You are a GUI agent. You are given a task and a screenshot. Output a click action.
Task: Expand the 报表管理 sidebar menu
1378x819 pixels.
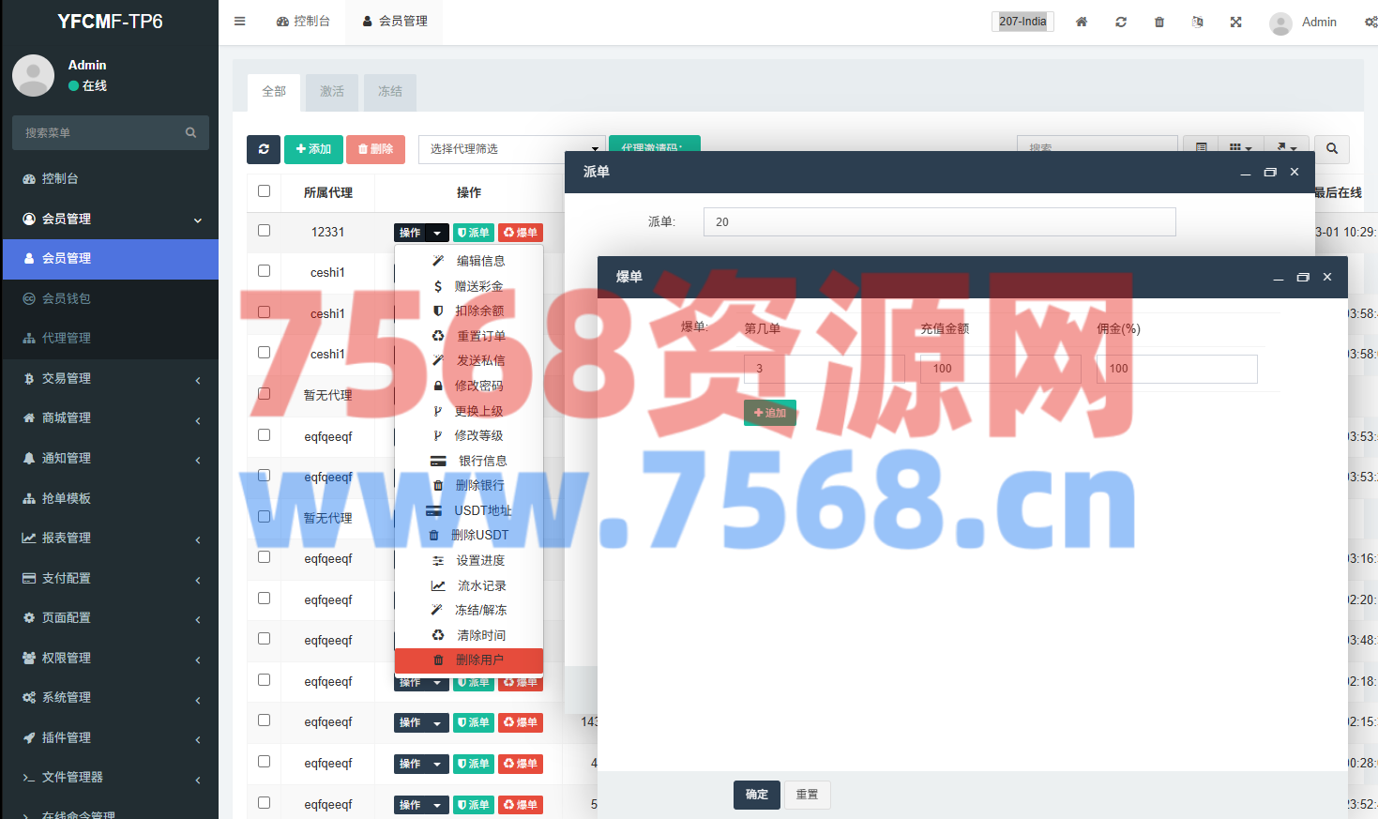tap(110, 538)
